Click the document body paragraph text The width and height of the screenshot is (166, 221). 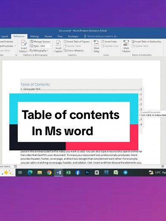(x=81, y=157)
